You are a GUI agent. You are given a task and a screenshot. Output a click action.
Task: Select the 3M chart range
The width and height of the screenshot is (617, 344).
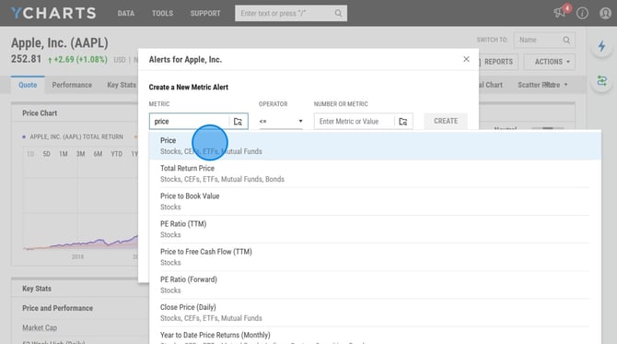pyautogui.click(x=81, y=154)
